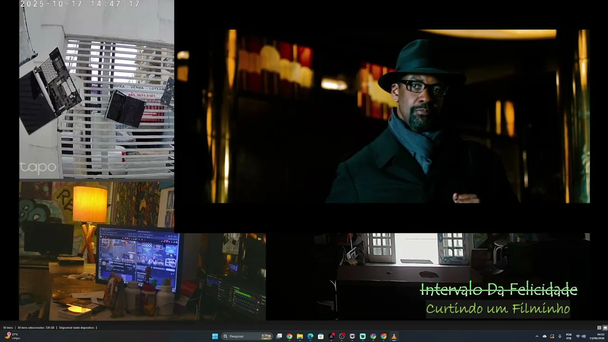The image size is (608, 342).
Task: Open the OneDrive cloud tray icon
Action: 545,336
